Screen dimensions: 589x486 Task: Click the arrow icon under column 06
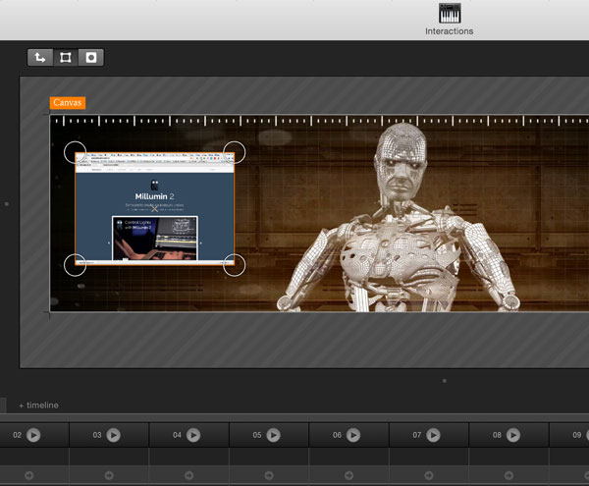tap(348, 475)
